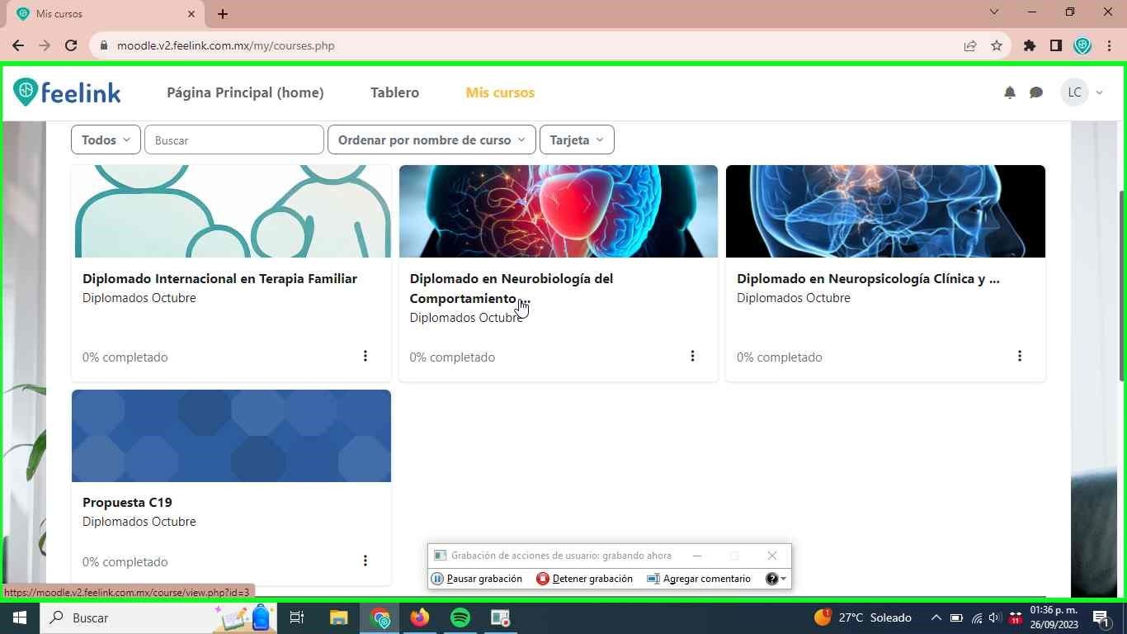1127x634 pixels.
Task: Click the Buscar course search field
Action: [233, 140]
